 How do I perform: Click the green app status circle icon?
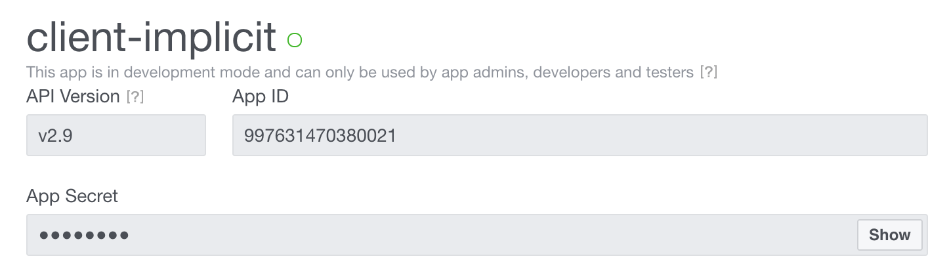[x=295, y=41]
